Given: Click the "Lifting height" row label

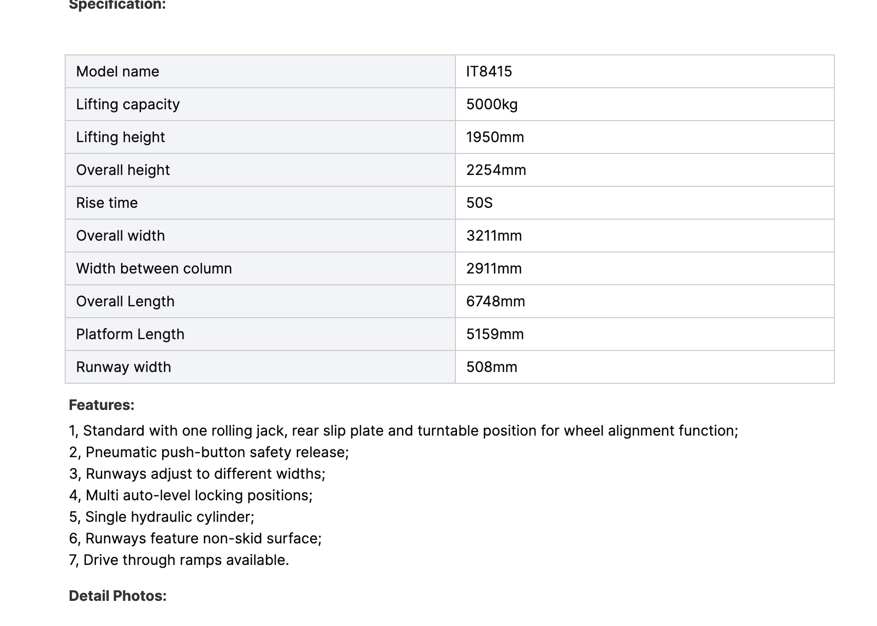Looking at the screenshot, I should coord(121,137).
